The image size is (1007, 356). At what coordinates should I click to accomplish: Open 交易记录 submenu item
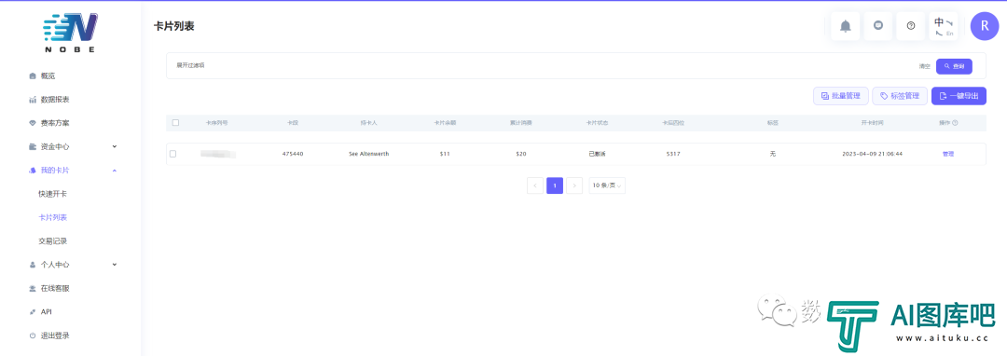click(x=52, y=241)
